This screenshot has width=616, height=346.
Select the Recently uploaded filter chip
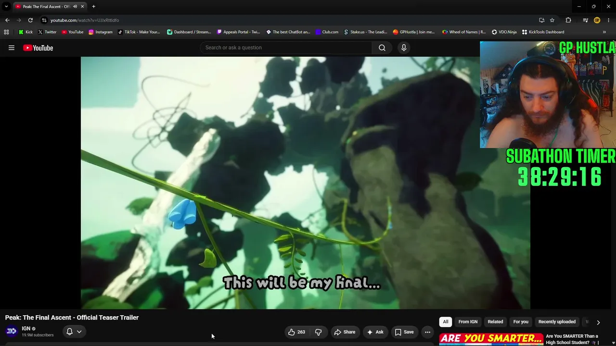coord(557,322)
